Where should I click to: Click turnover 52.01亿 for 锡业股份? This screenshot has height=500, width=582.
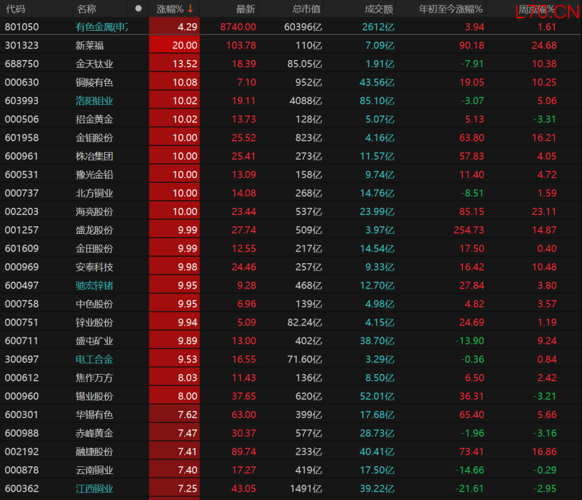tap(377, 396)
